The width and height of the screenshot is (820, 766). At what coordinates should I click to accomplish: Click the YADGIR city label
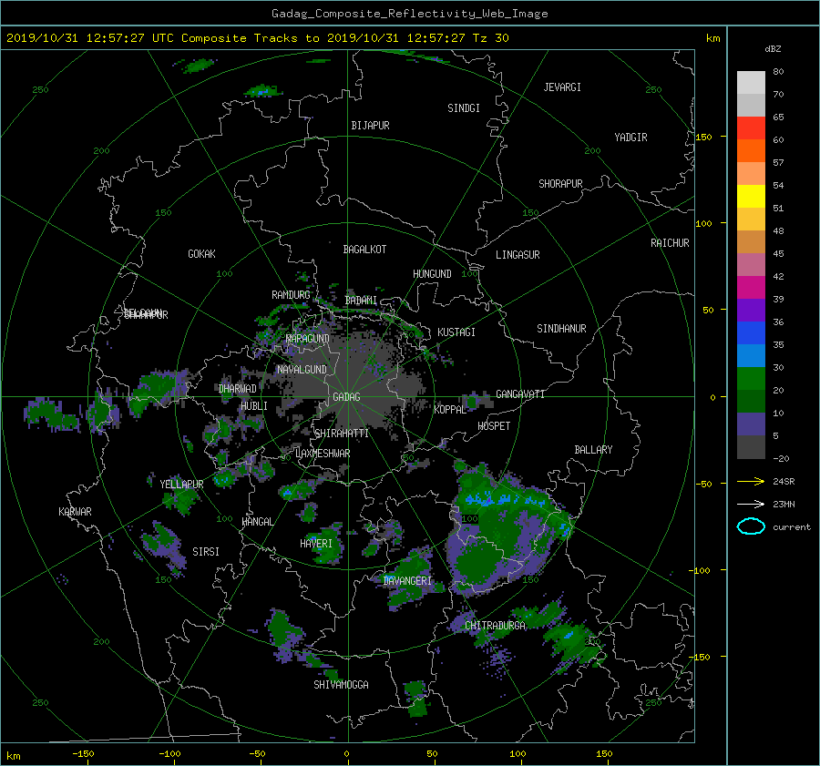pos(630,138)
